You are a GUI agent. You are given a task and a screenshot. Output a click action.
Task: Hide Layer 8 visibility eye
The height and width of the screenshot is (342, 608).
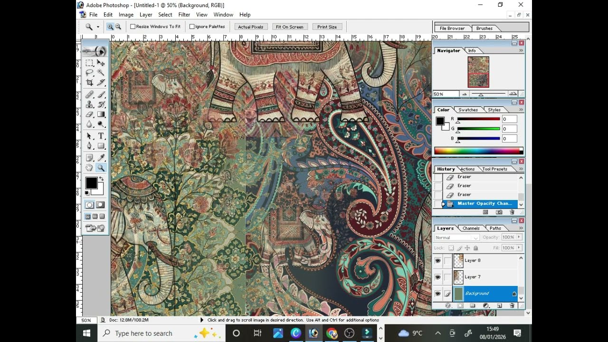coord(437,260)
